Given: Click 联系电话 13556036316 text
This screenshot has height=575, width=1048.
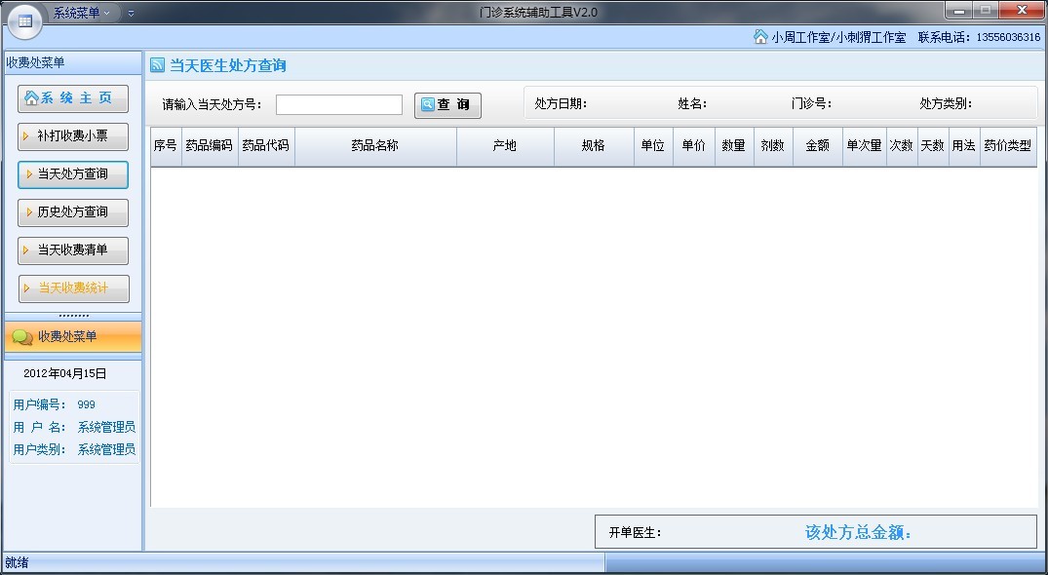Looking at the screenshot, I should (x=979, y=37).
